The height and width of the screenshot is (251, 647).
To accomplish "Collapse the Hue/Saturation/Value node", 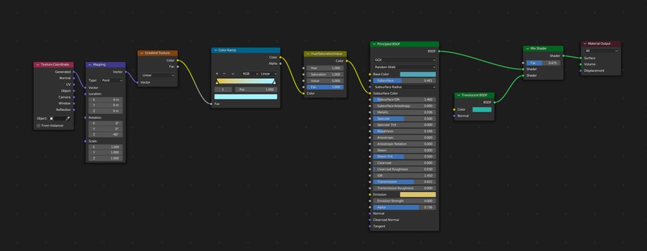I will coord(308,54).
